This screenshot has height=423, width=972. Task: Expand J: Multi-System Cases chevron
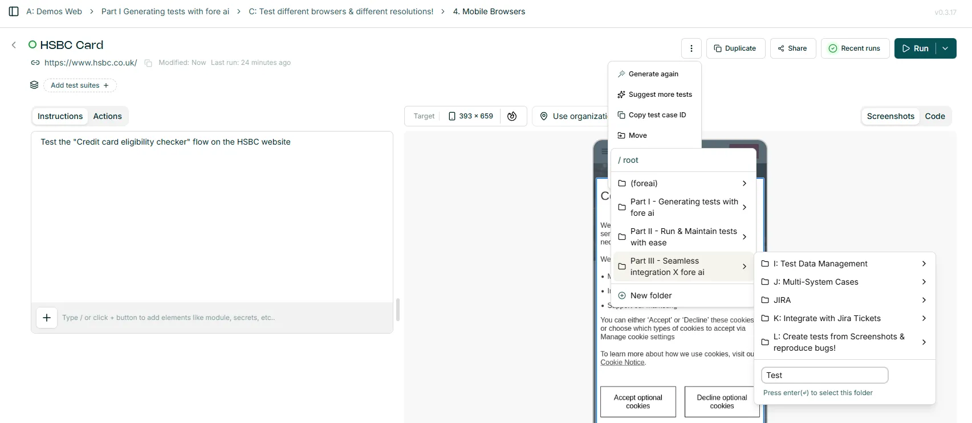click(x=924, y=282)
